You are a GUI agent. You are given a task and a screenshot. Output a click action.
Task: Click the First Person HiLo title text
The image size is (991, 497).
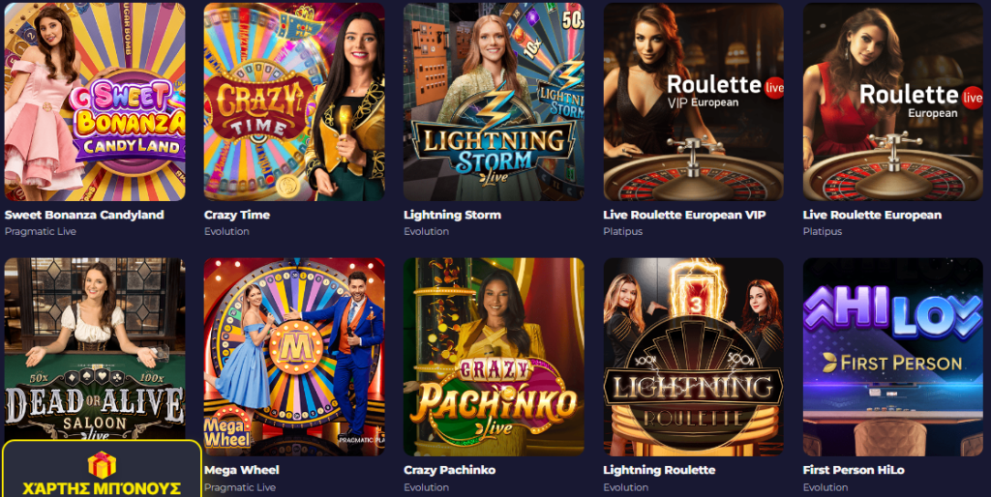tap(854, 471)
